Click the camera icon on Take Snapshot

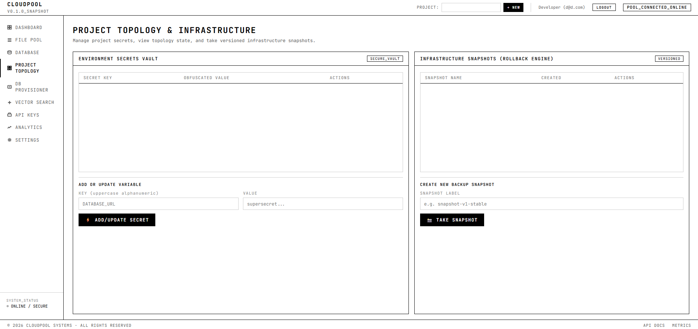pyautogui.click(x=430, y=220)
